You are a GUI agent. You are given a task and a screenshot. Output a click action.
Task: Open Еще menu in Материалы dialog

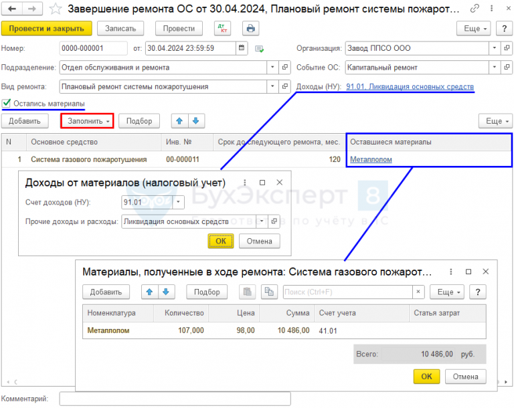point(447,292)
